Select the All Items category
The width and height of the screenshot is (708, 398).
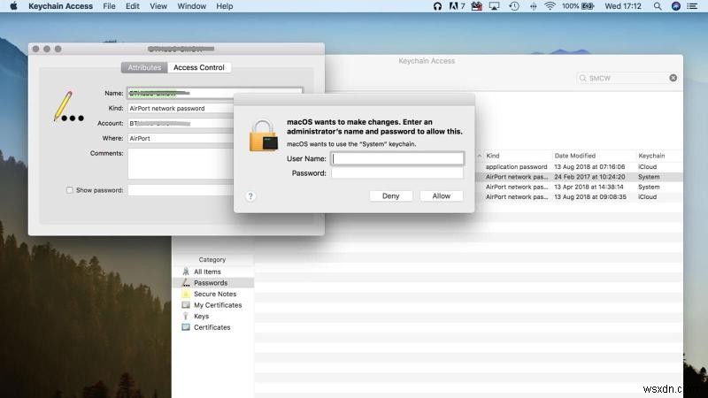(x=213, y=272)
